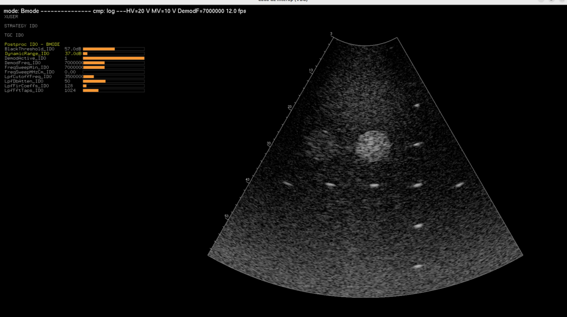Click the FreqSweepMin_ID0 slider bar
Screen dimensions: 567x317
click(x=114, y=67)
